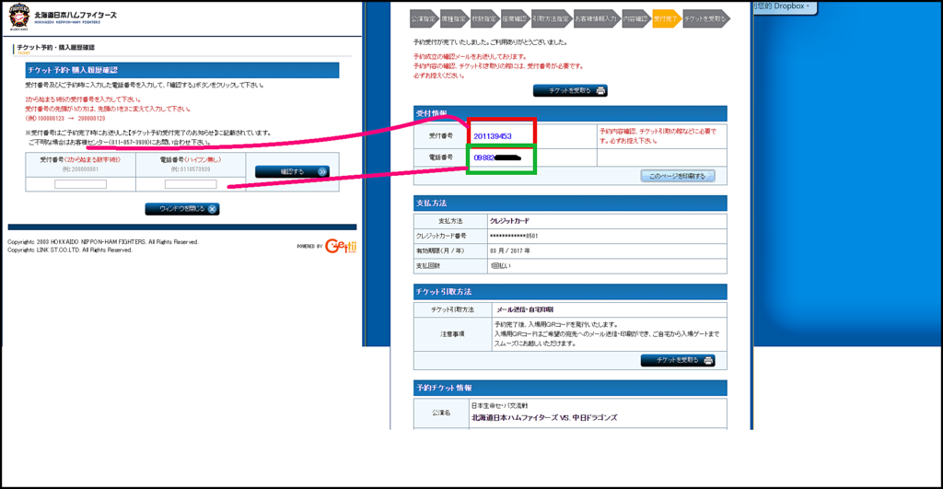Click the クレジットカード payment method value
Image resolution: width=943 pixels, height=489 pixels.
[509, 221]
